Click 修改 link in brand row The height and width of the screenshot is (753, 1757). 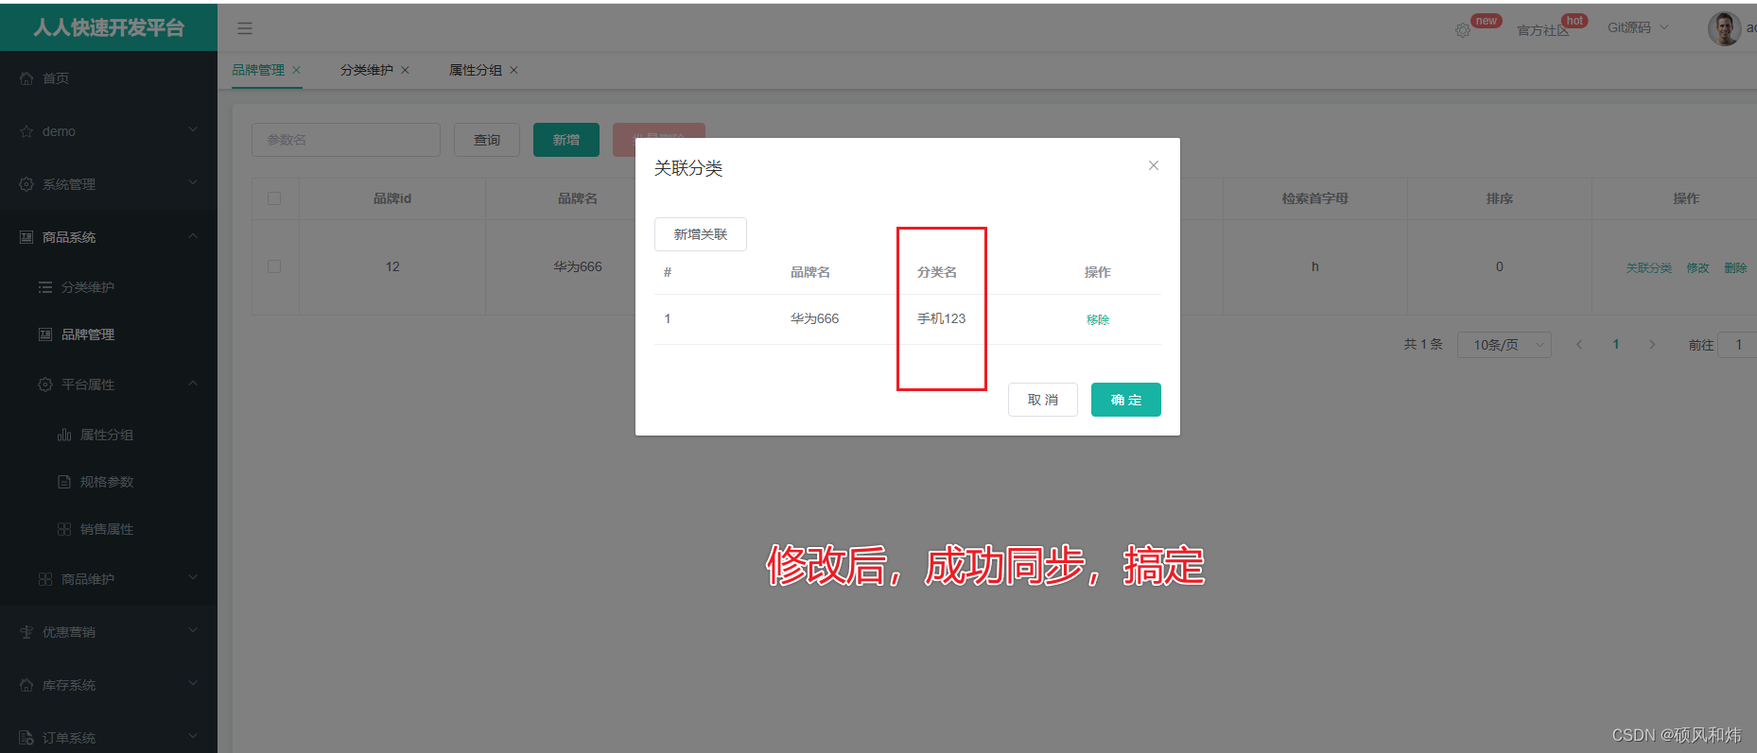(x=1698, y=268)
